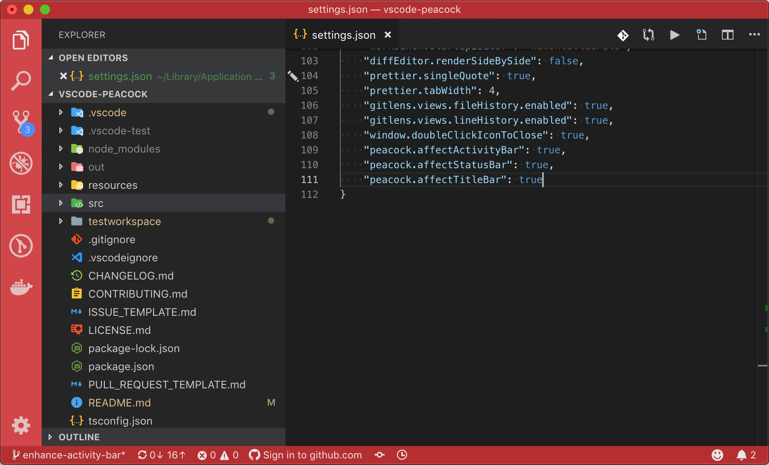
Task: Open the editor More Actions ellipsis menu
Action: point(755,35)
